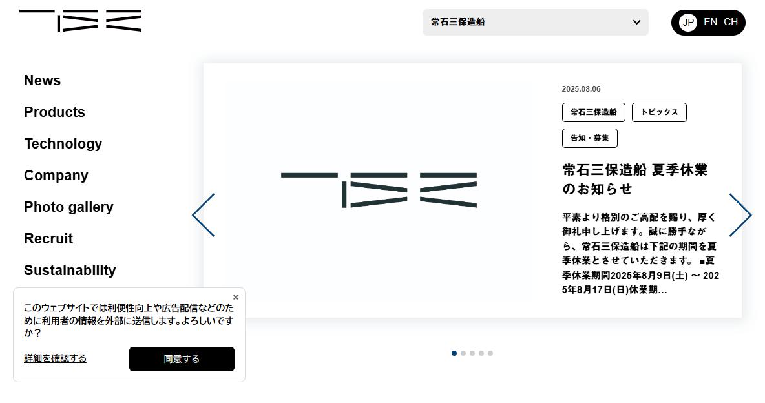Screen dimensions: 765x403
Task: Open the Sustainability page
Action: pyautogui.click(x=70, y=271)
